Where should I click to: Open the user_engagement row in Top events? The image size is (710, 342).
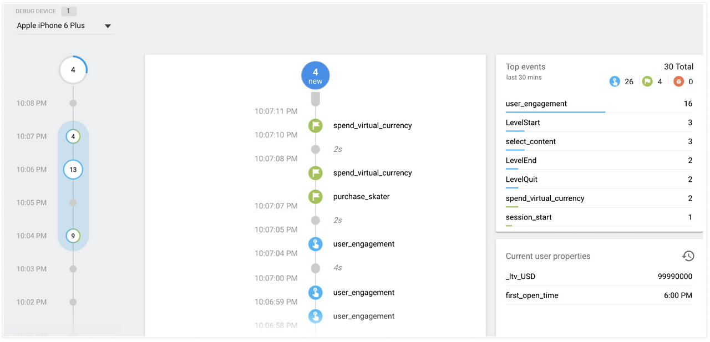(x=599, y=104)
